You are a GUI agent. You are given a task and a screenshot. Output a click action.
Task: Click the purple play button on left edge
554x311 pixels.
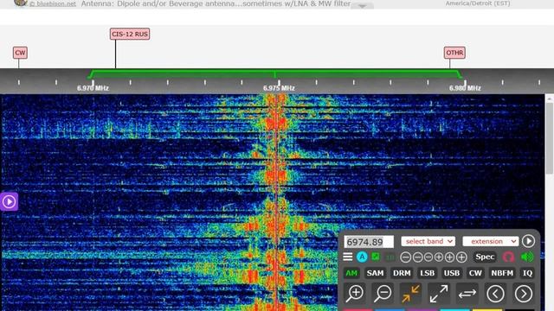click(9, 201)
